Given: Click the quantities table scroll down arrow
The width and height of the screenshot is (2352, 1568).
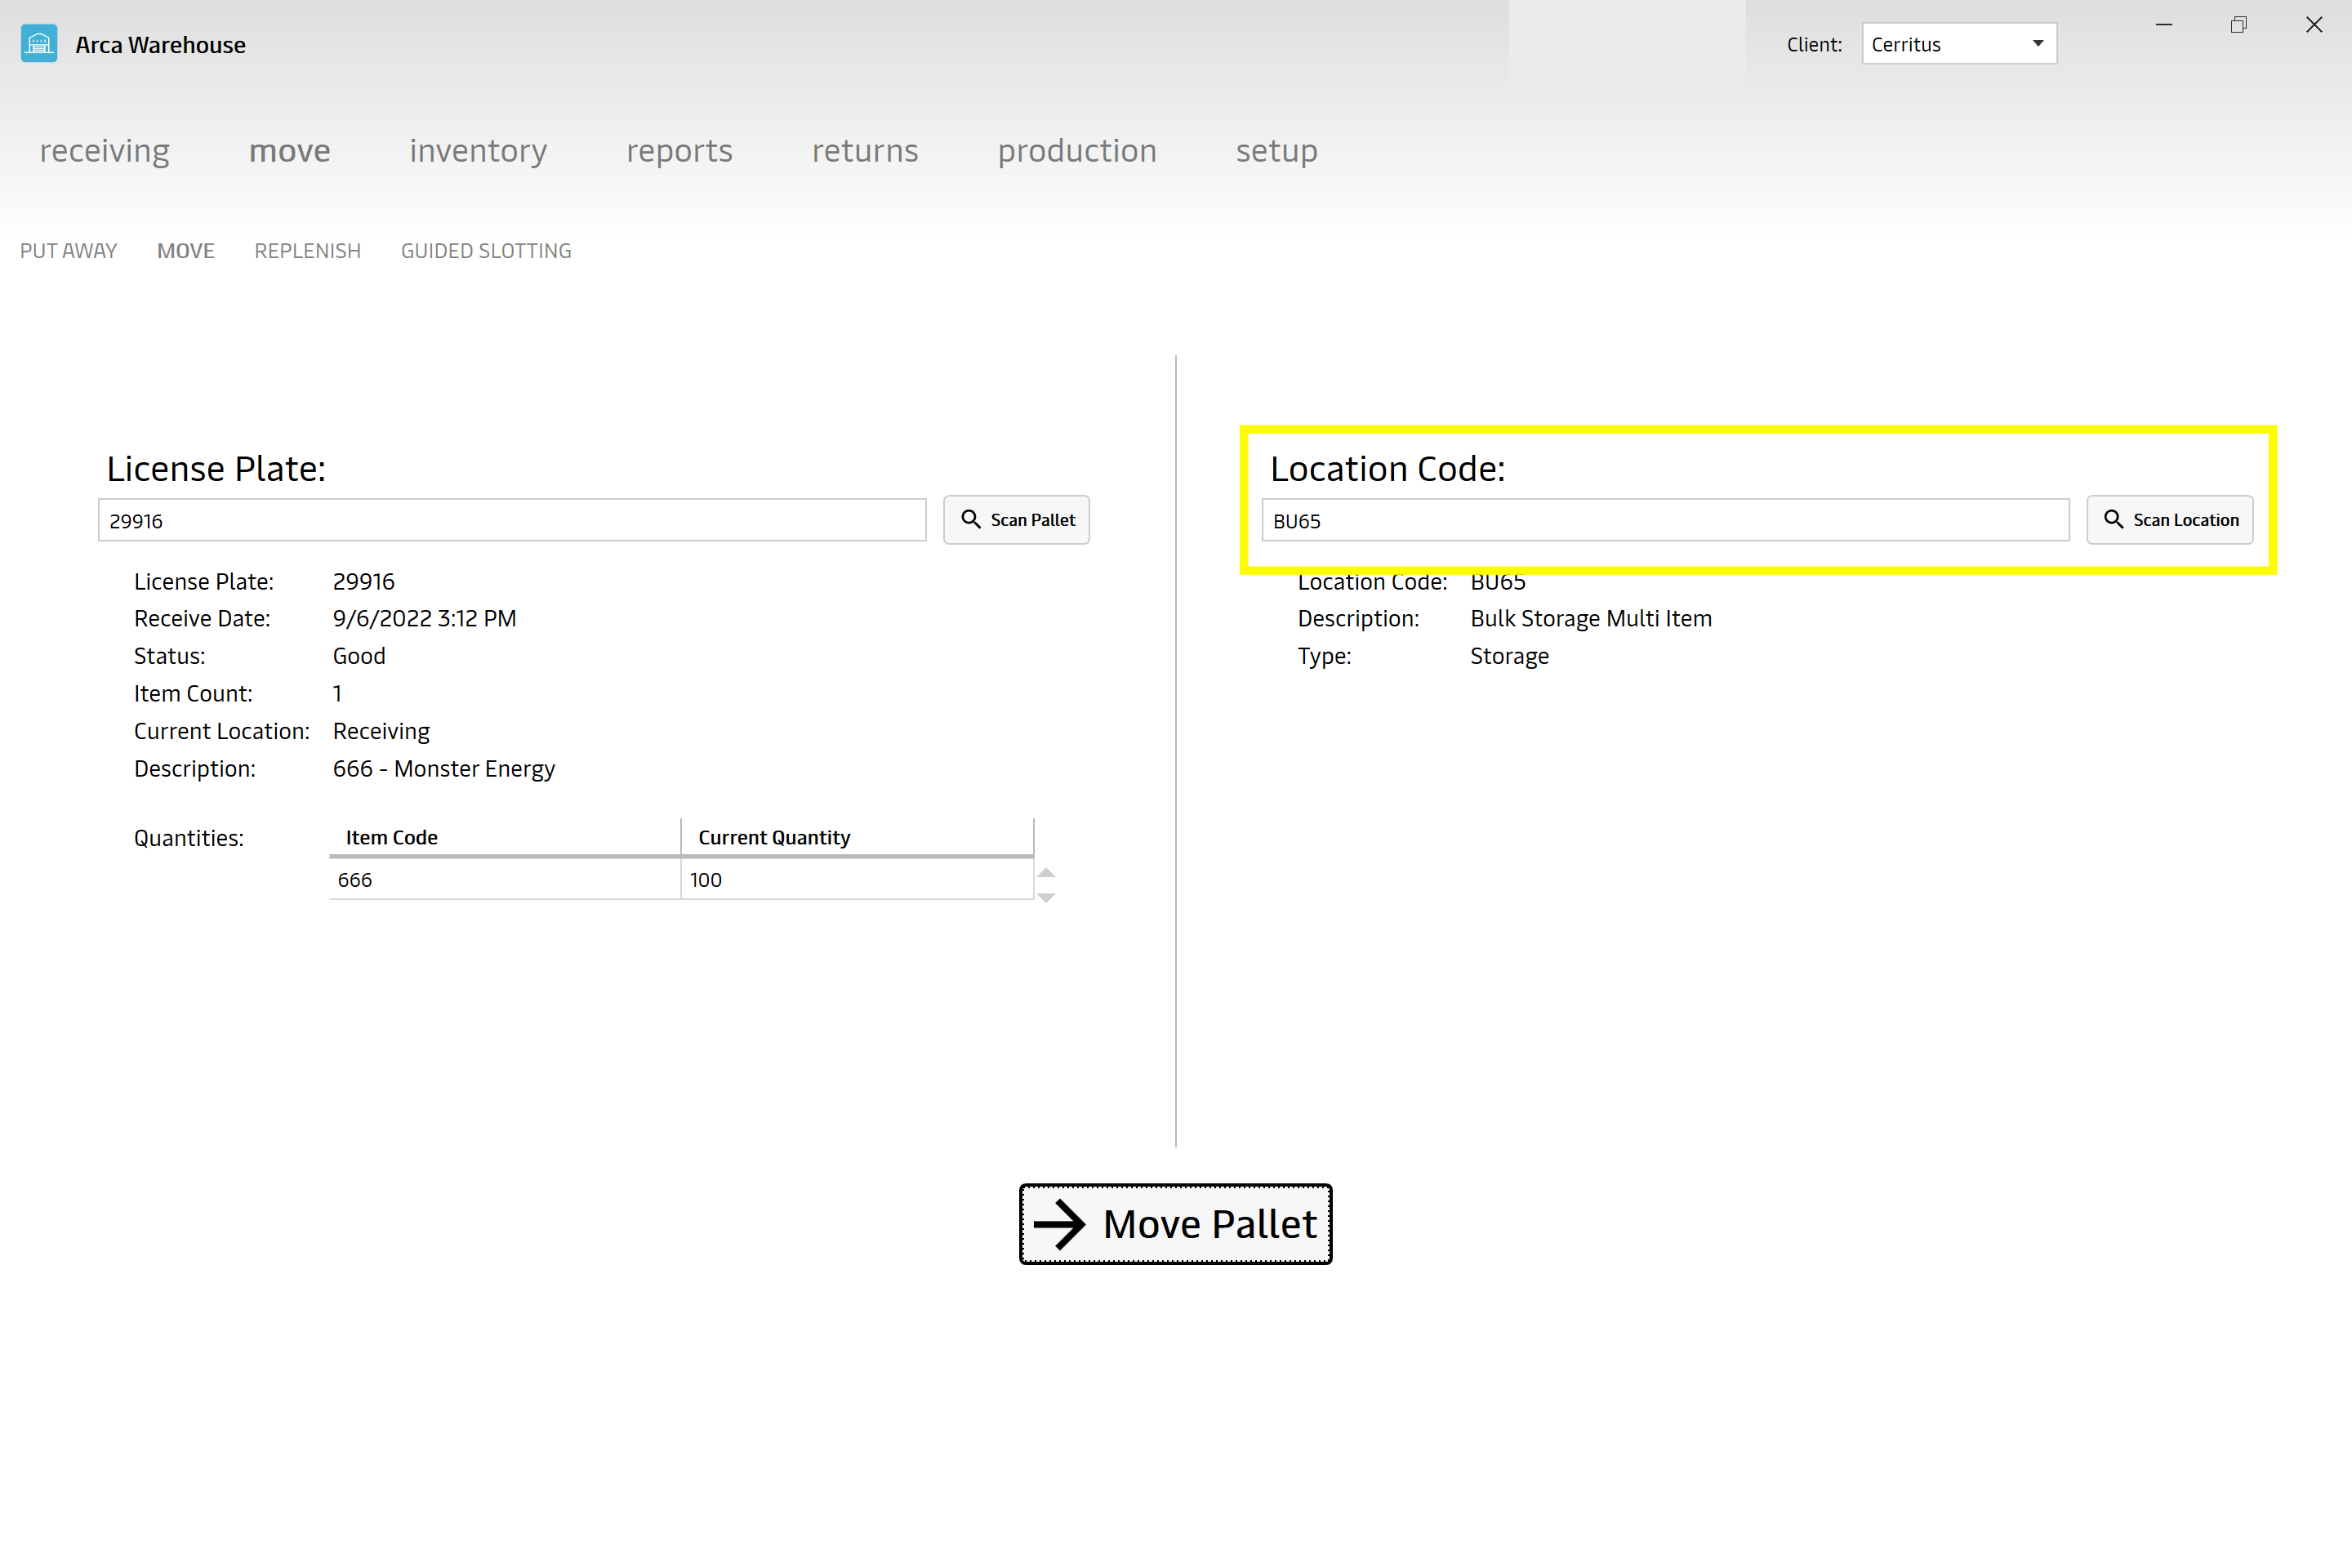Looking at the screenshot, I should click(1046, 898).
